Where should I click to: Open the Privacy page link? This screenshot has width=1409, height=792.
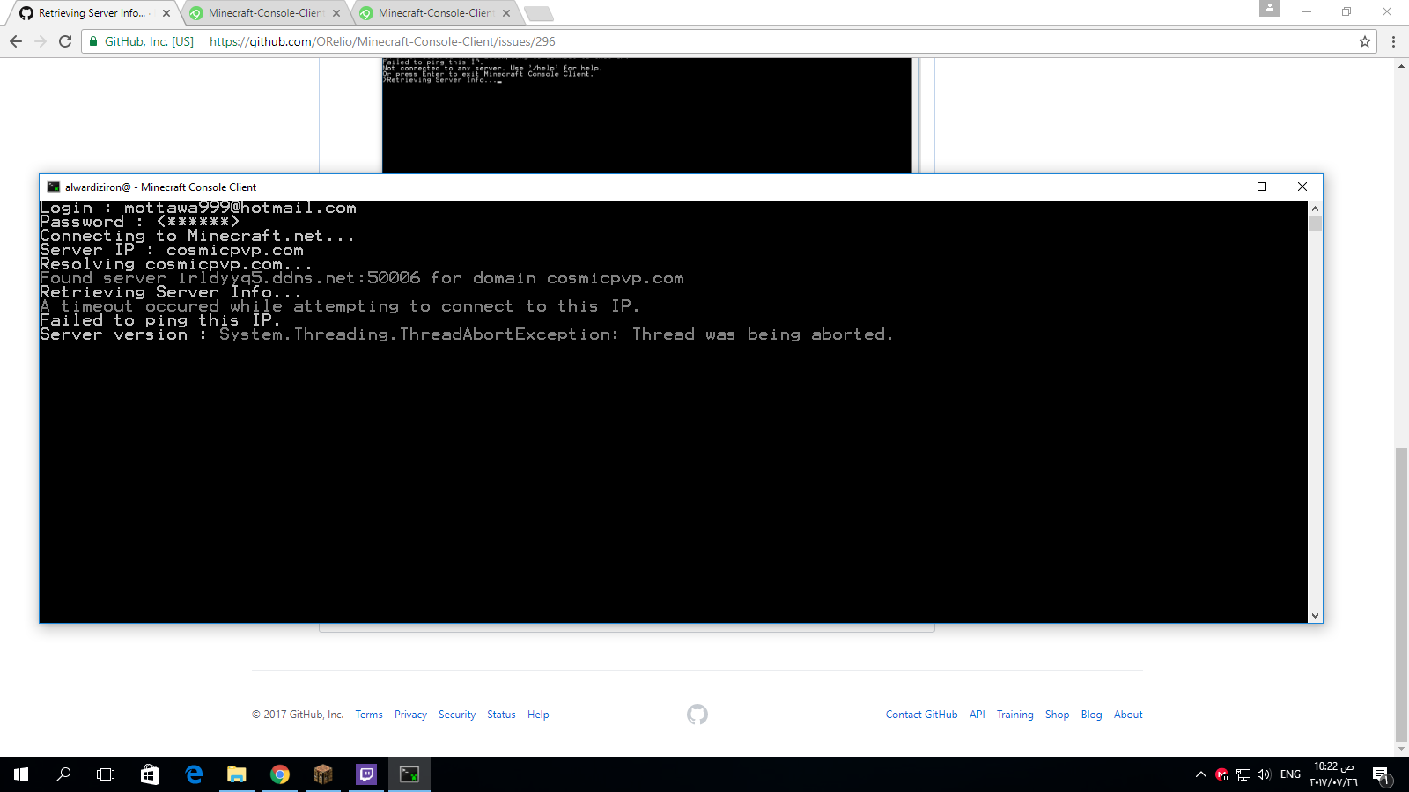point(410,715)
